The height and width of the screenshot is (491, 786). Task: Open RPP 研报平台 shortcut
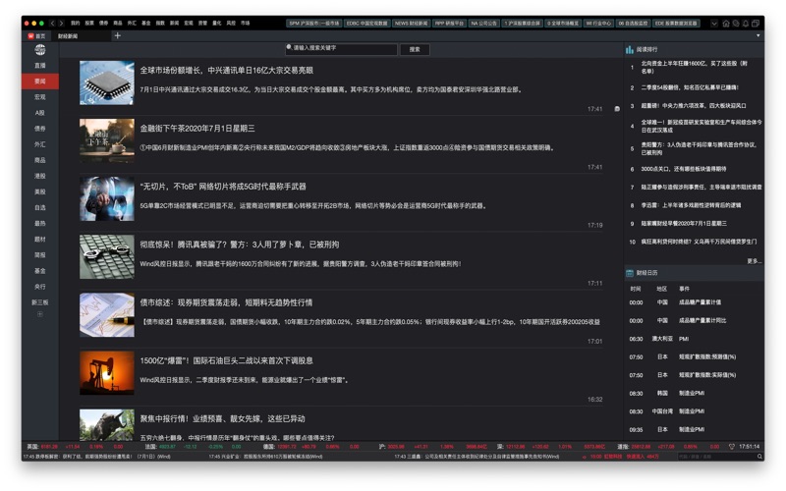point(449,23)
